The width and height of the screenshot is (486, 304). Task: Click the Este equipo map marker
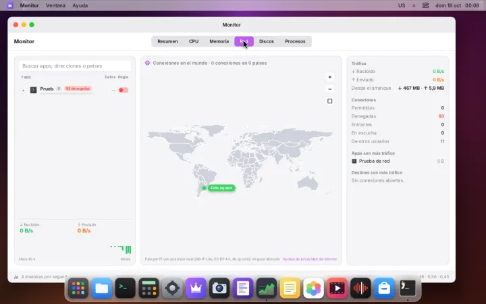[221, 188]
